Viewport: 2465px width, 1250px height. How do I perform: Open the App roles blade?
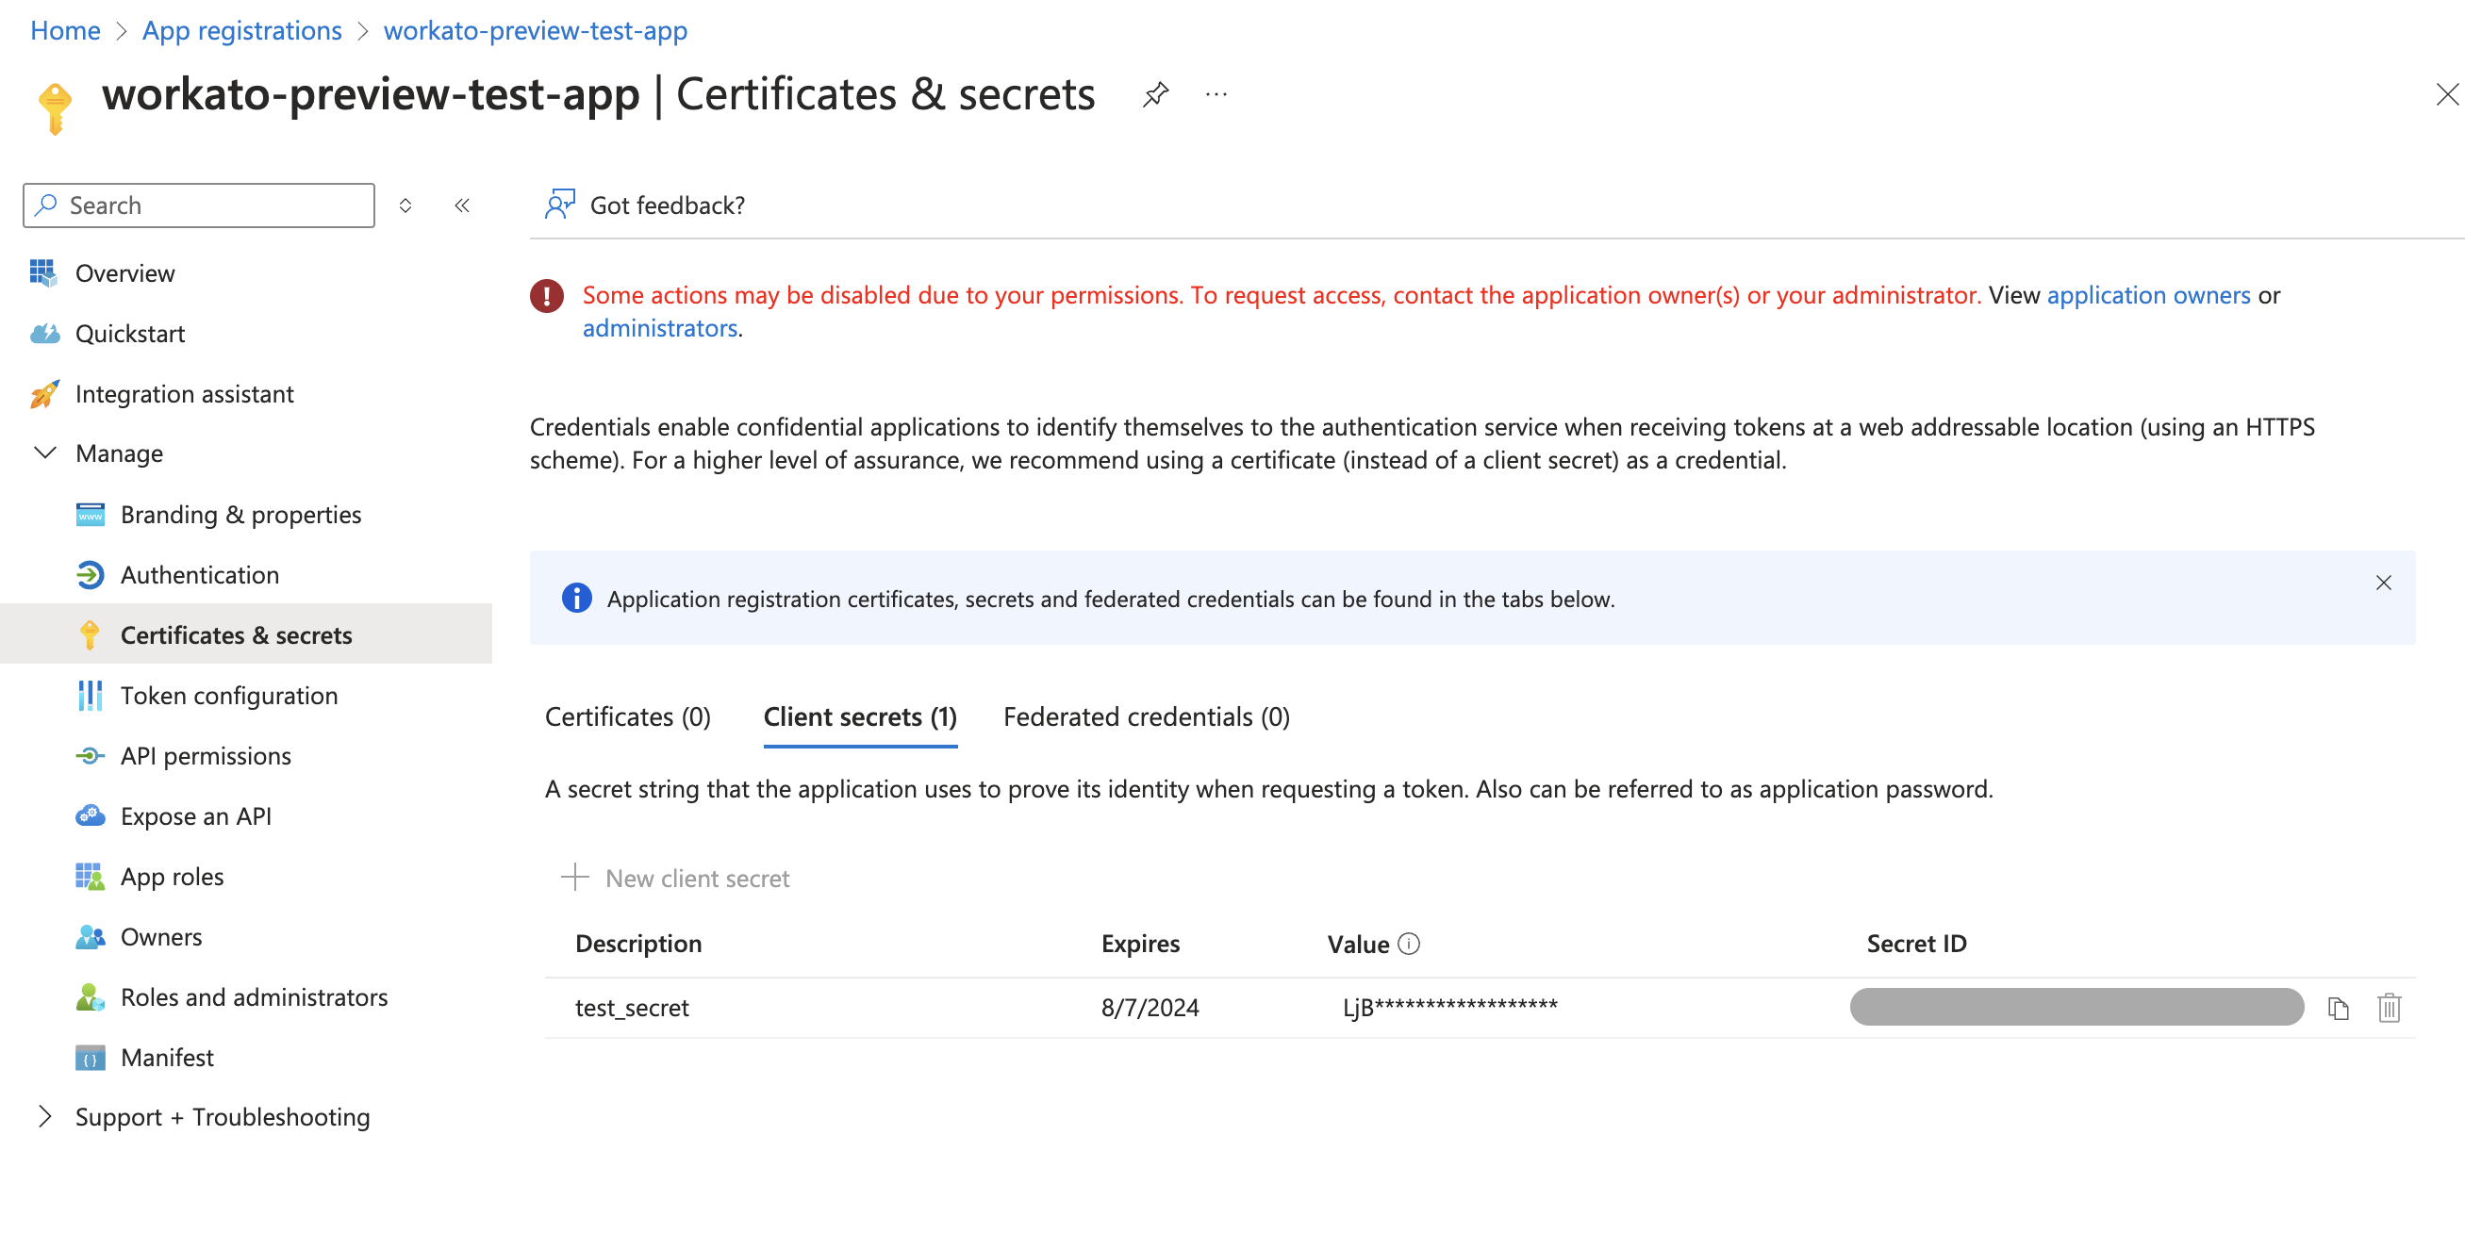[173, 876]
